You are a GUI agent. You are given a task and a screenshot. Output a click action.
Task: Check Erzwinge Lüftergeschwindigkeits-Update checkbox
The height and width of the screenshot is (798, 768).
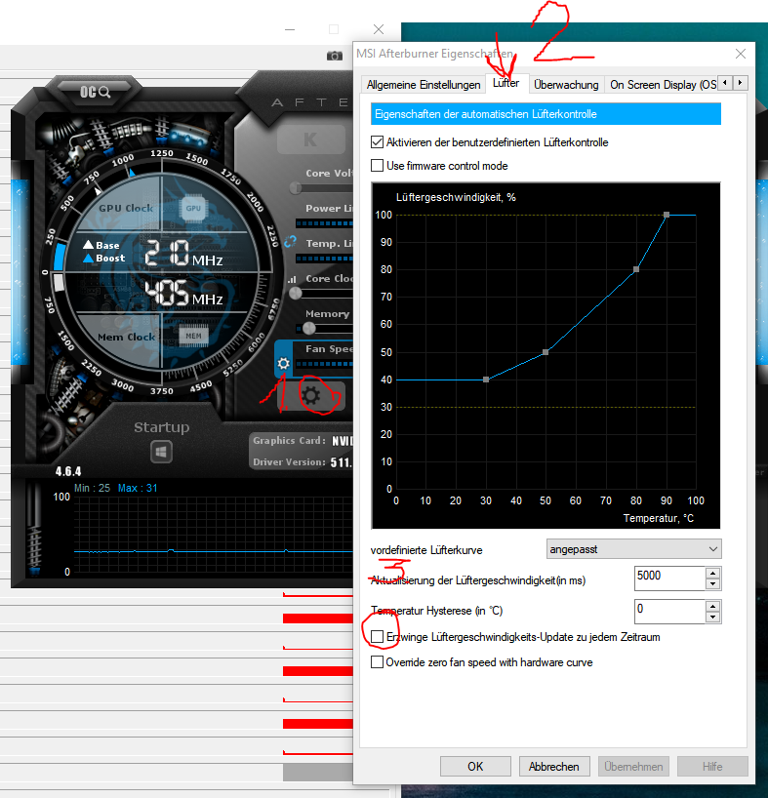coord(377,637)
